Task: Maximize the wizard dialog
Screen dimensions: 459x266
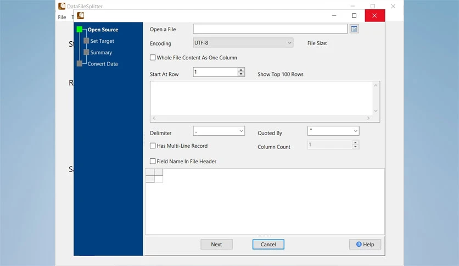Action: click(354, 15)
